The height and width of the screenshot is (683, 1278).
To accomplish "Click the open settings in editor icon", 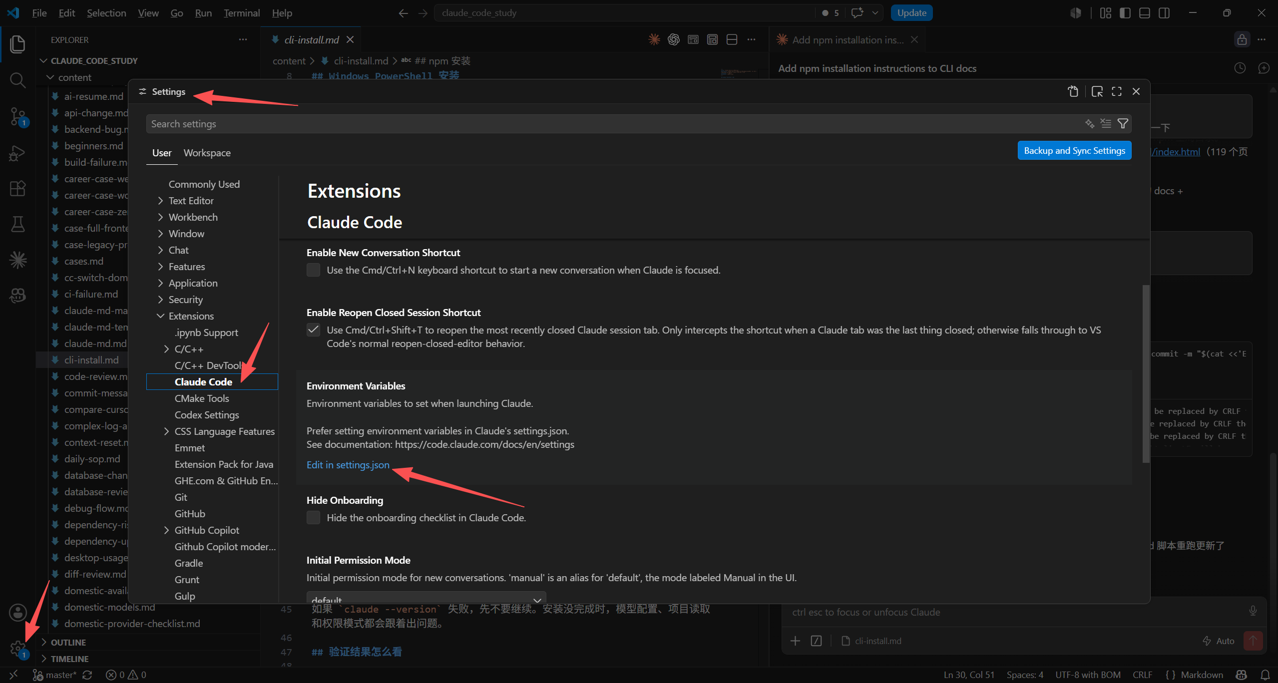I will click(x=1097, y=91).
